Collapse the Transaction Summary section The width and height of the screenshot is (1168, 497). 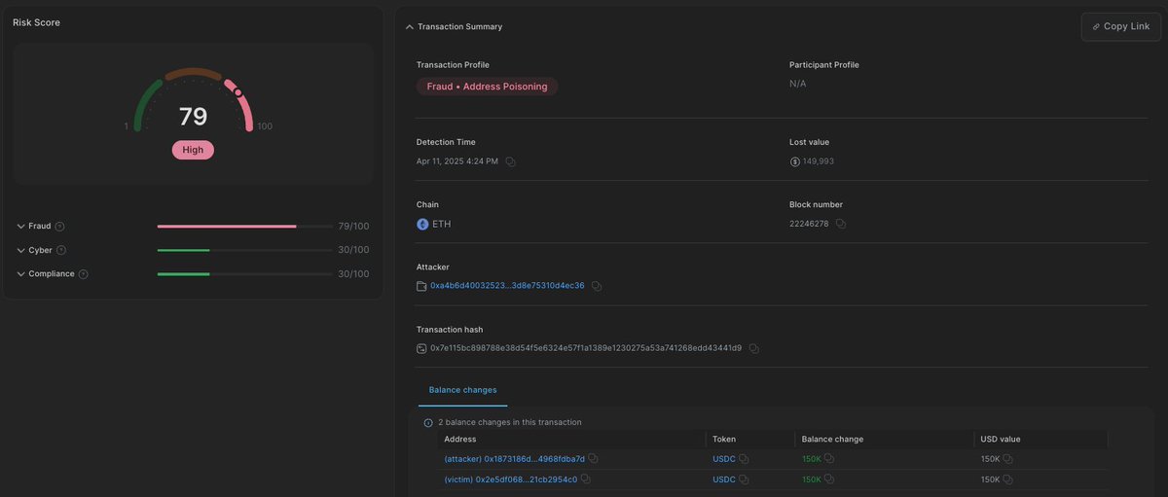[x=410, y=27]
